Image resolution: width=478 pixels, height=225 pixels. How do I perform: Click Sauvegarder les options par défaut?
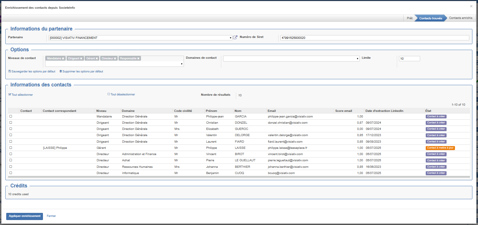pos(32,71)
